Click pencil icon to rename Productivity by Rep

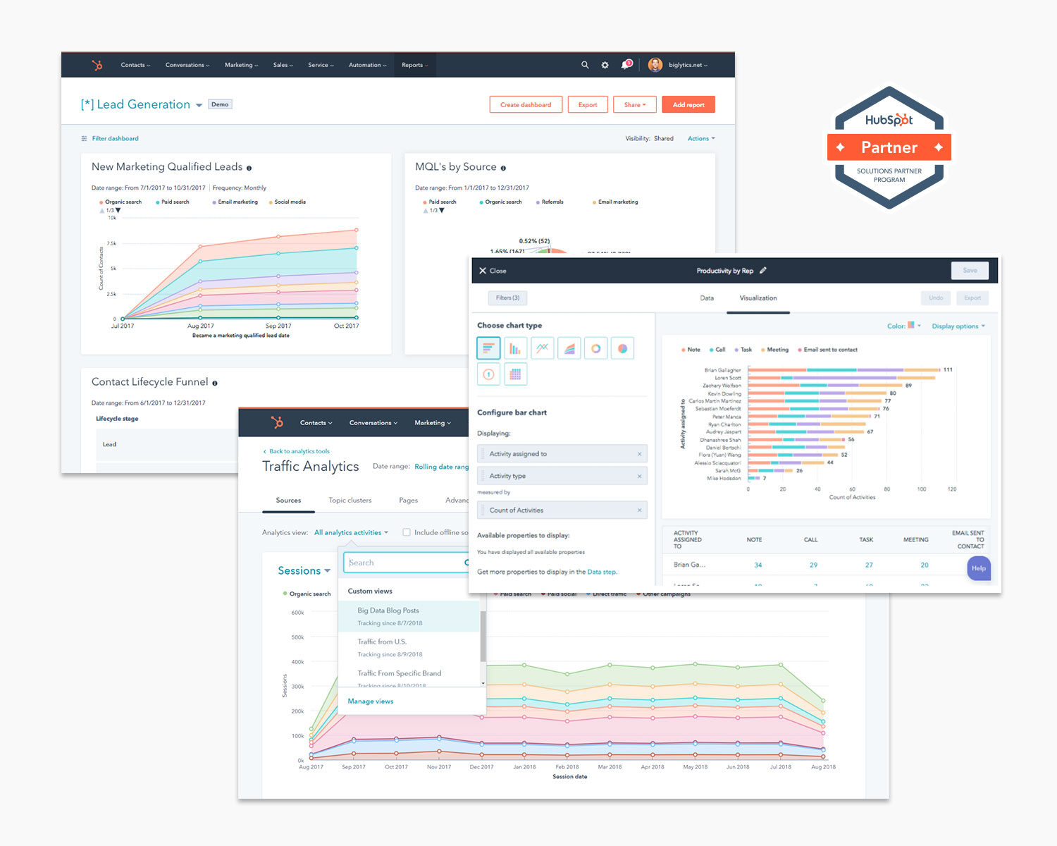(x=763, y=270)
